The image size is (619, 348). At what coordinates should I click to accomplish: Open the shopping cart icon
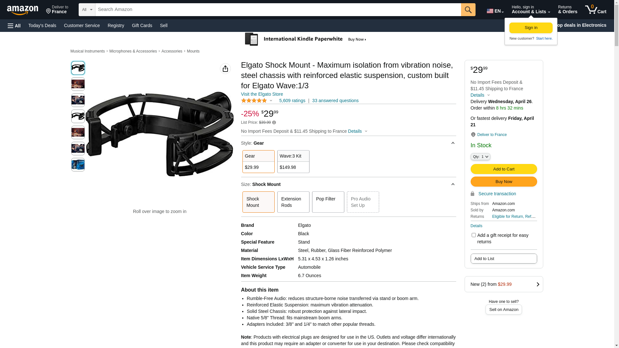595,10
